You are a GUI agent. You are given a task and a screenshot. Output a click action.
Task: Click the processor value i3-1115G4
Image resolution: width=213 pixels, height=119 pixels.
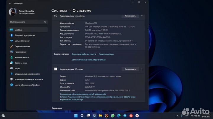[x=110, y=27]
